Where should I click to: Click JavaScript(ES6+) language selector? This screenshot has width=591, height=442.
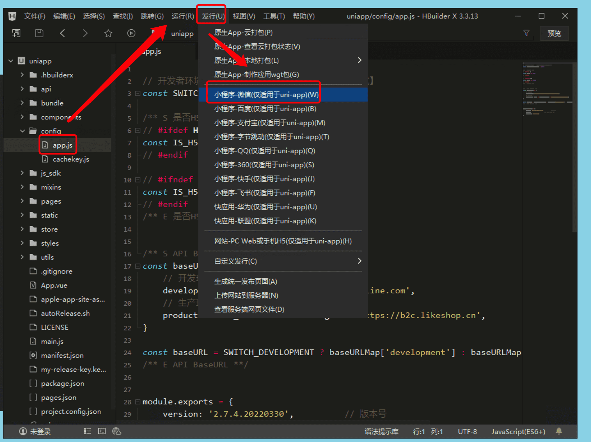coord(518,431)
